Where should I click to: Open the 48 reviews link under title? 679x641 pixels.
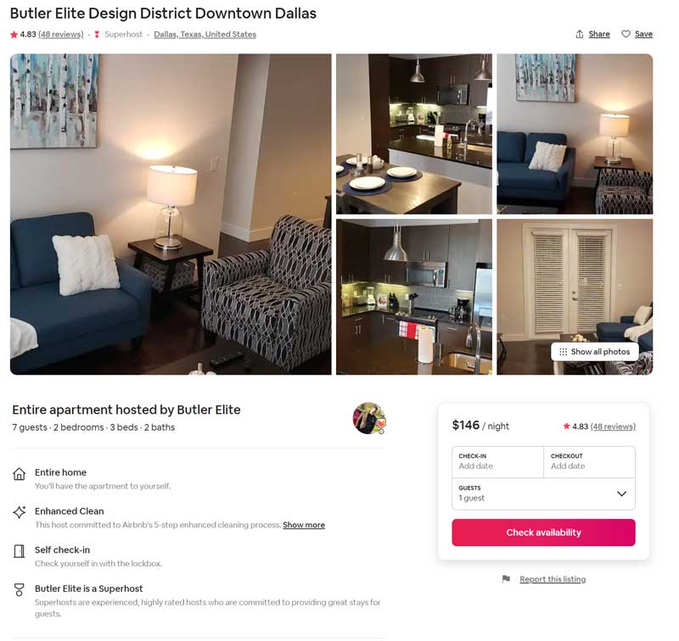[60, 35]
